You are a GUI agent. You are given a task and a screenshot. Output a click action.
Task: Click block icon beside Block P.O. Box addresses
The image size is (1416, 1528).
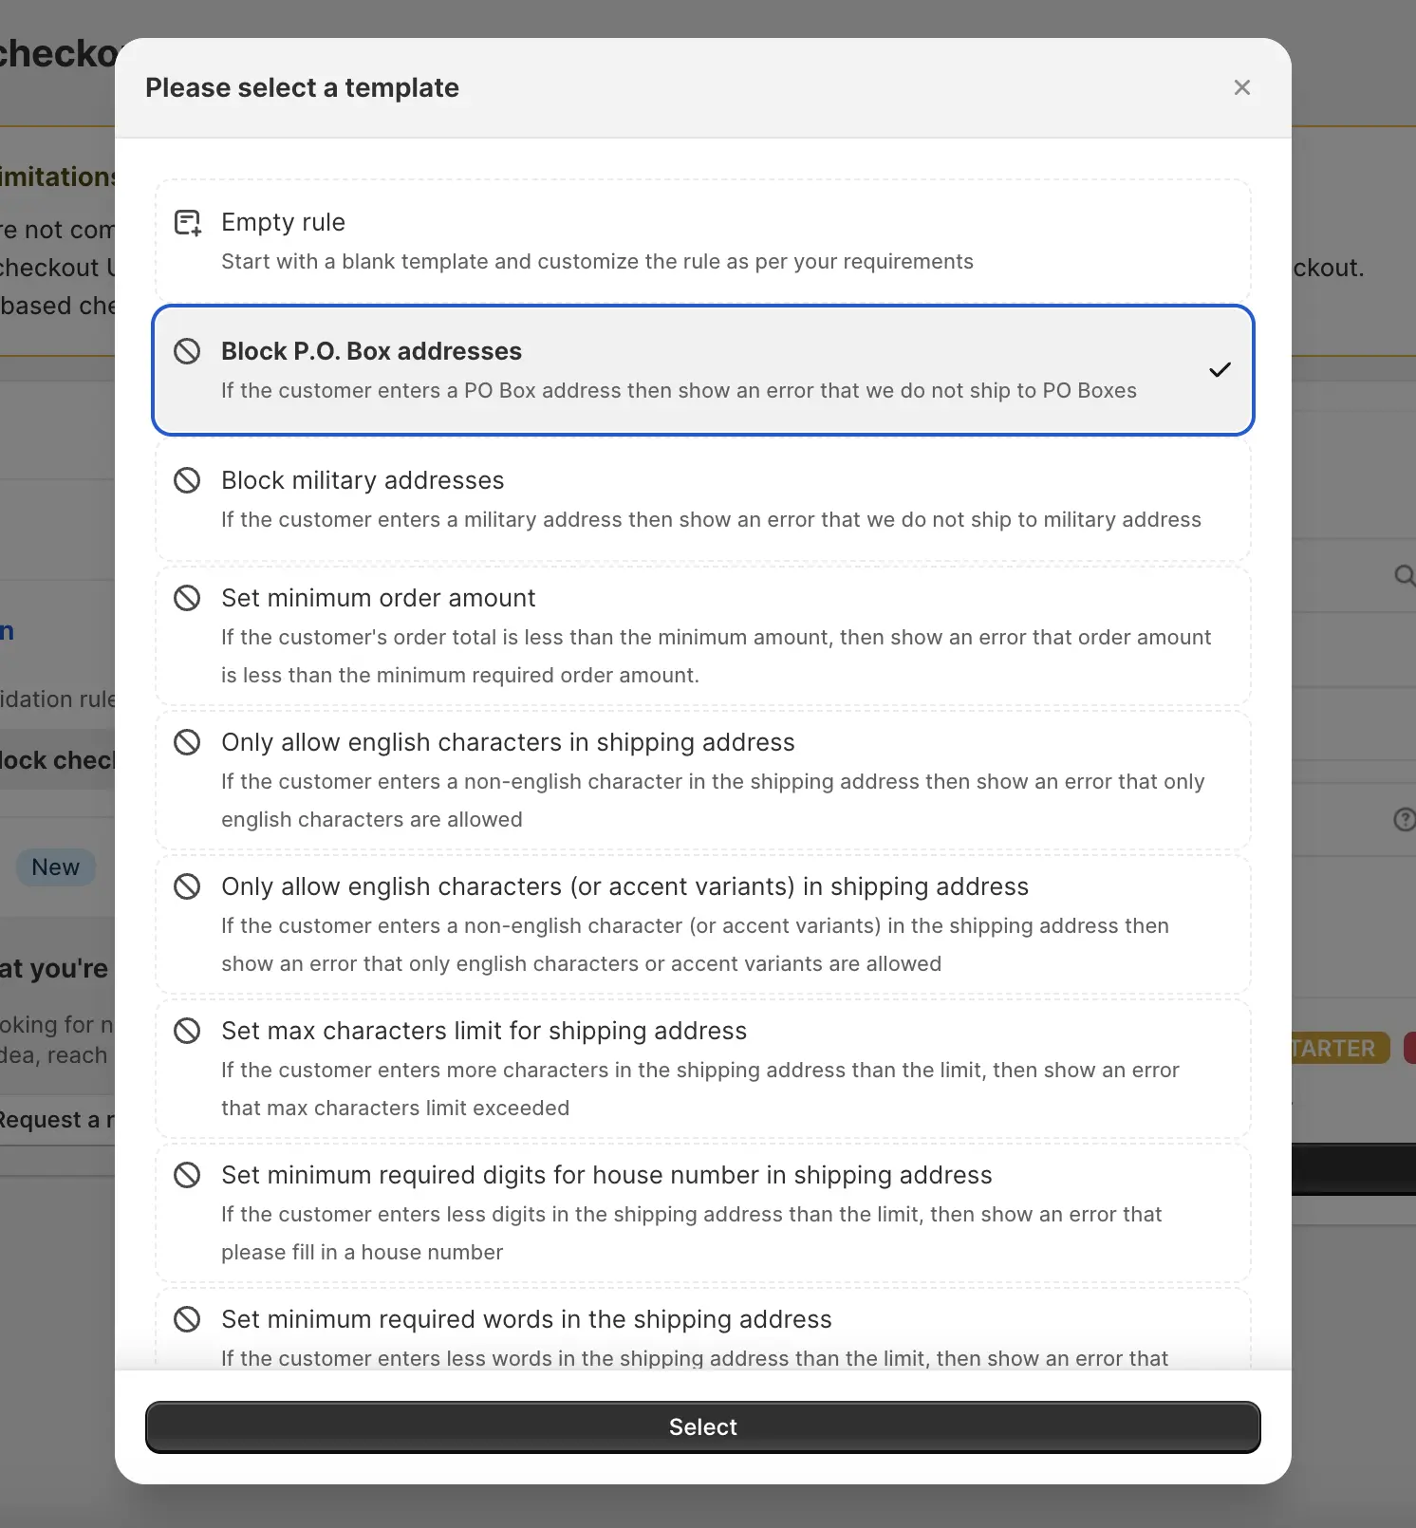tap(187, 351)
